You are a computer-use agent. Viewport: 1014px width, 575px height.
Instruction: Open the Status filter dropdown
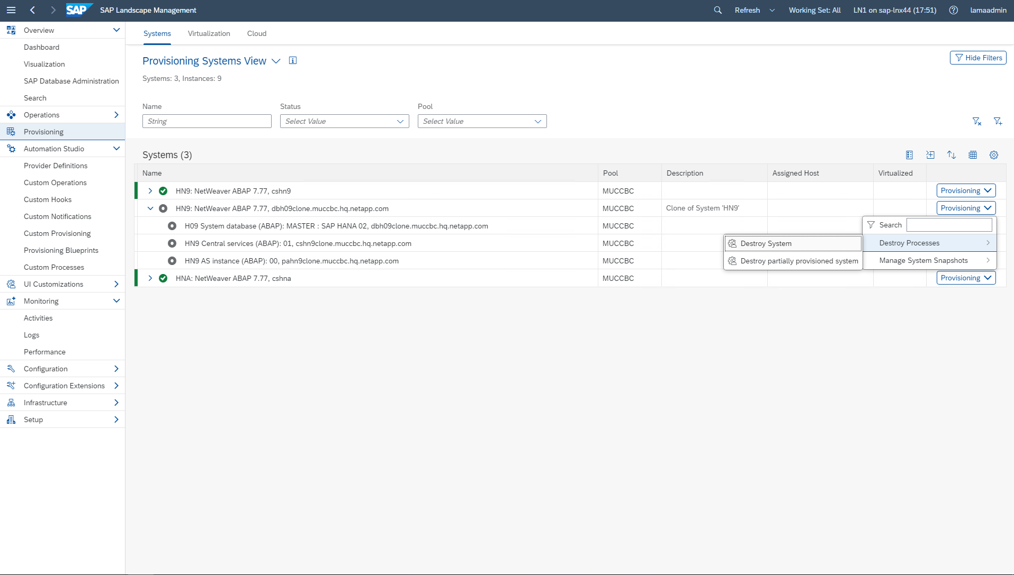tap(344, 121)
